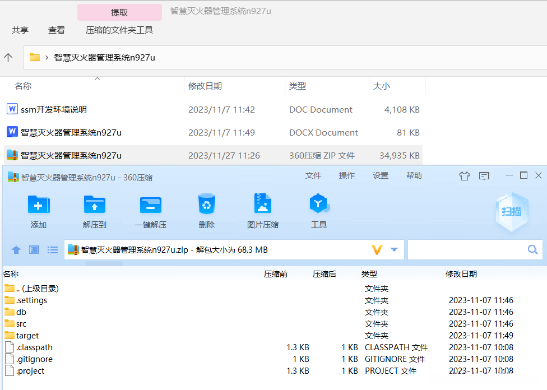Viewport: 547px width, 390px height.
Task: Click the breadcrumb chevron in Explorer address bar
Action: point(47,58)
